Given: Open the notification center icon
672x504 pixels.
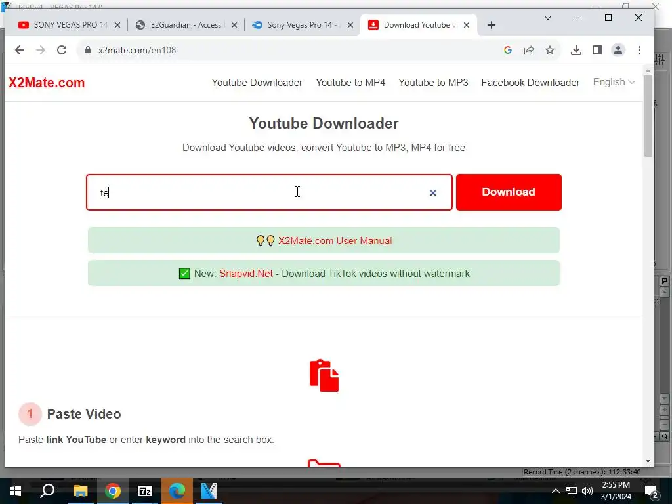Looking at the screenshot, I should click(x=651, y=491).
